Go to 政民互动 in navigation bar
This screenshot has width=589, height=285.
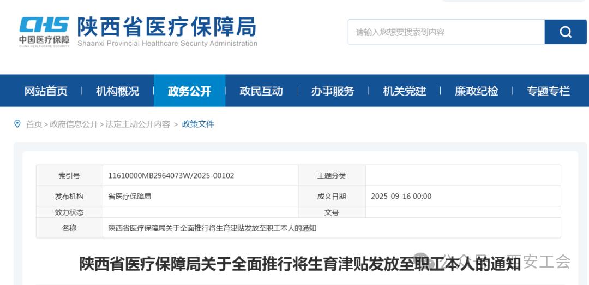261,91
